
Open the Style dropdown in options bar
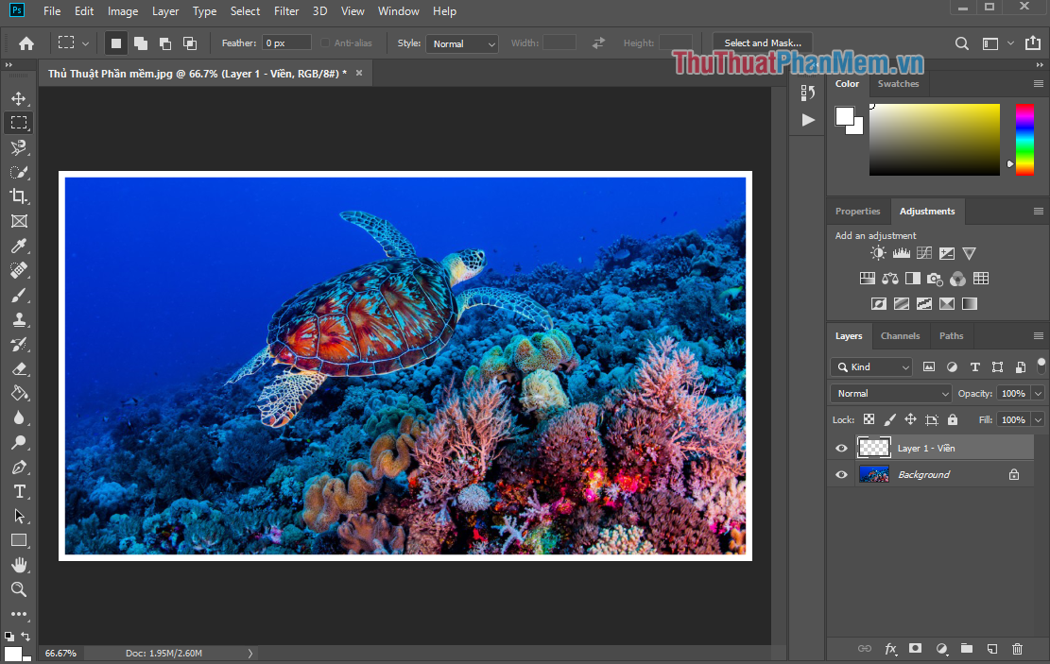461,43
